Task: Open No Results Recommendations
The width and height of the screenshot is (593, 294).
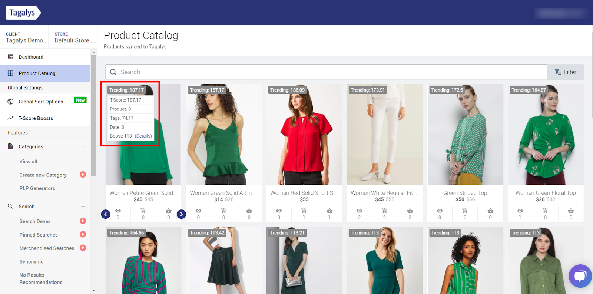Action: [x=41, y=278]
